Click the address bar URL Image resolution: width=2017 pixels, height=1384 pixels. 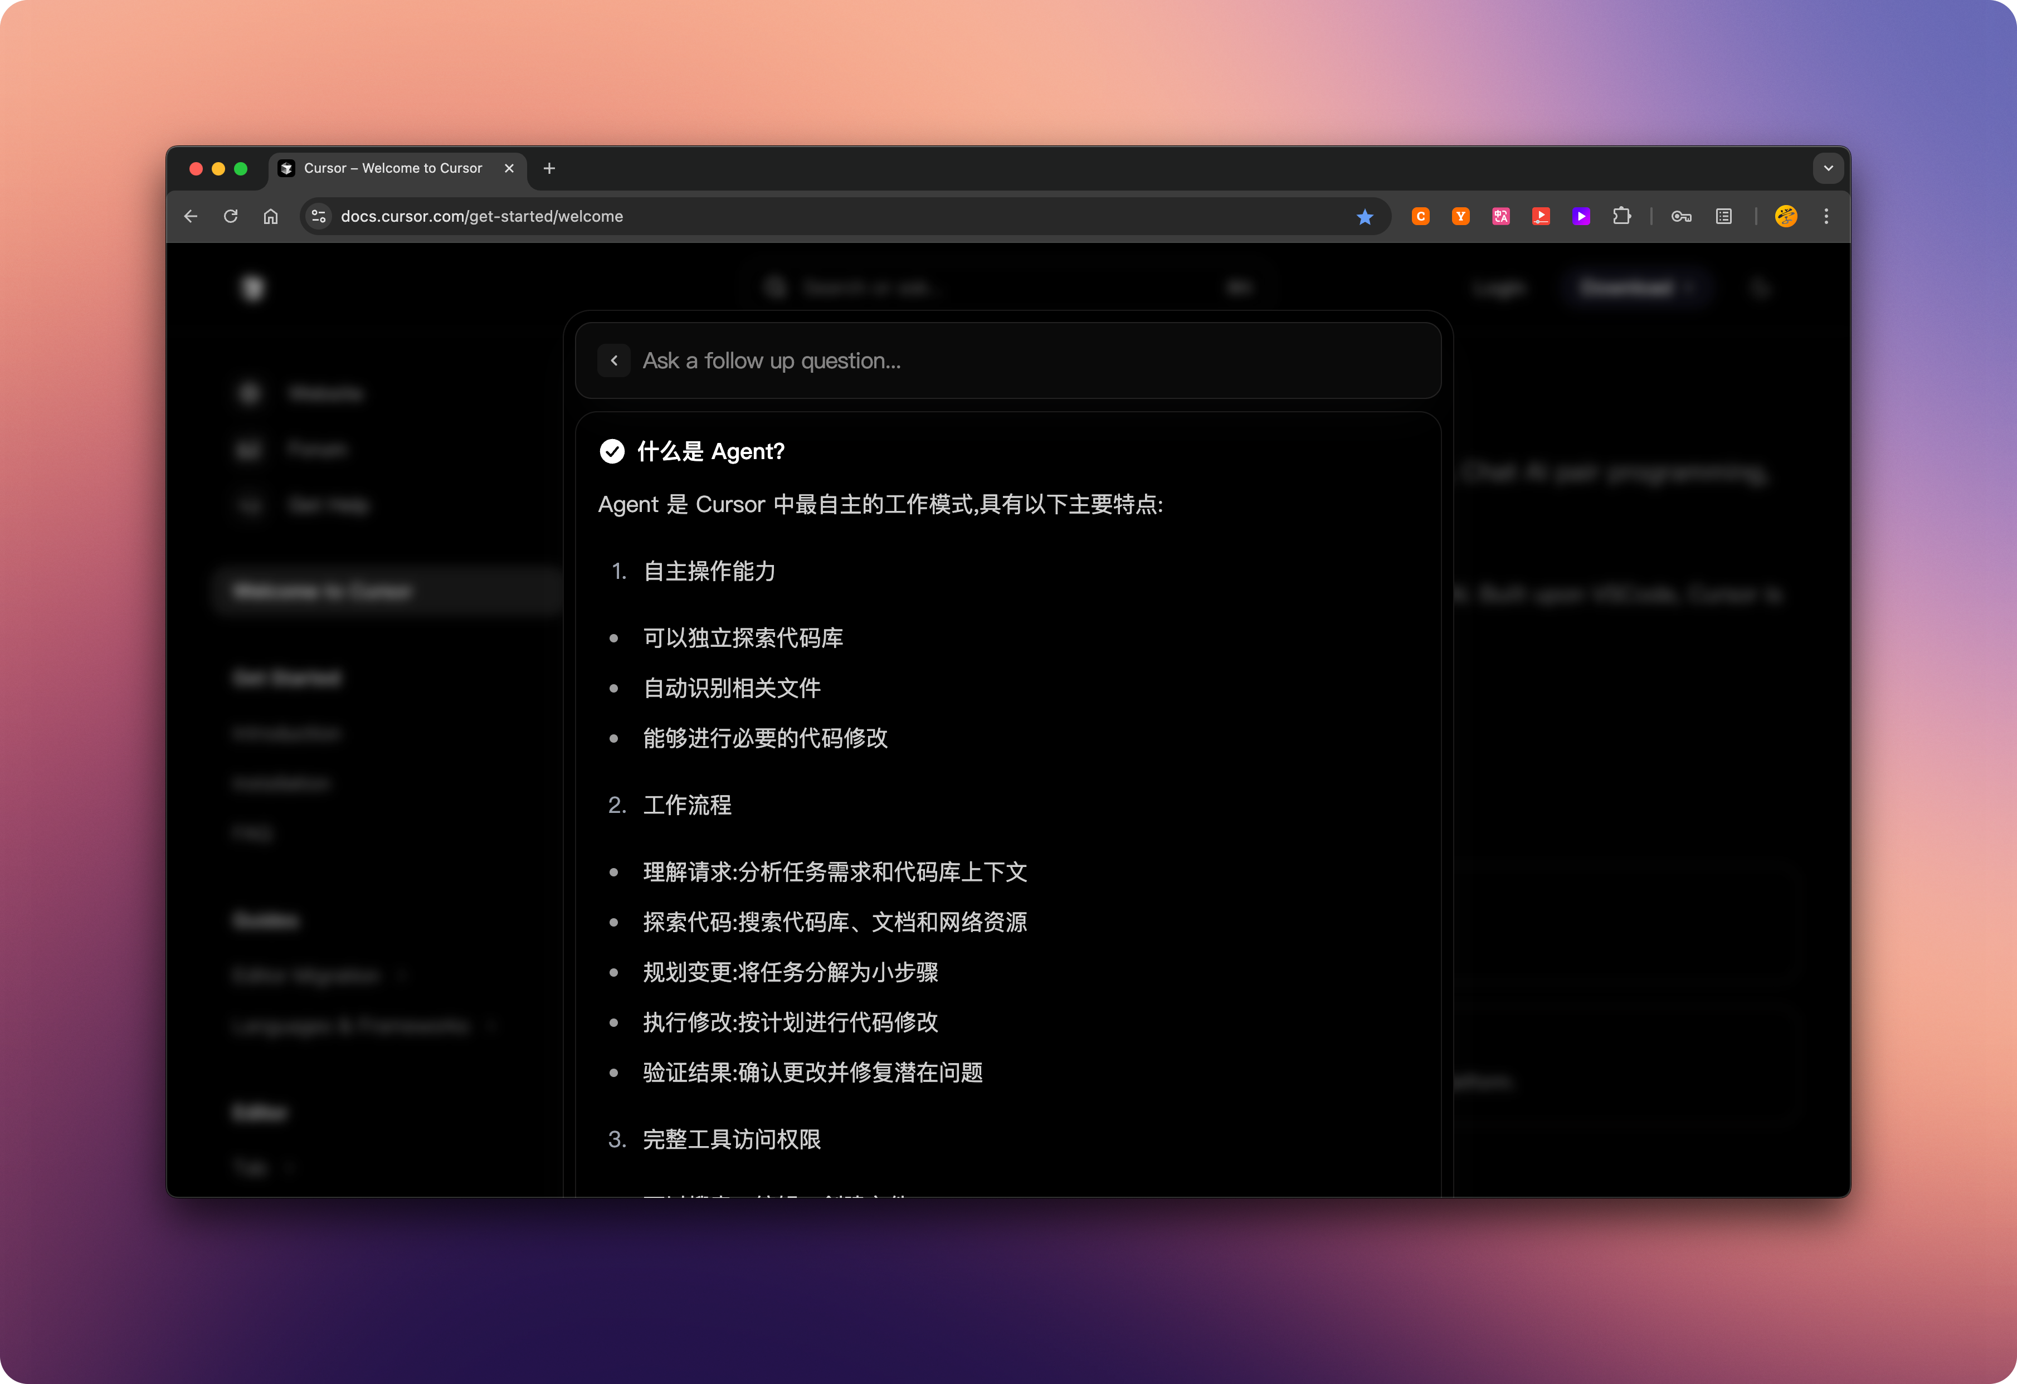coord(482,216)
